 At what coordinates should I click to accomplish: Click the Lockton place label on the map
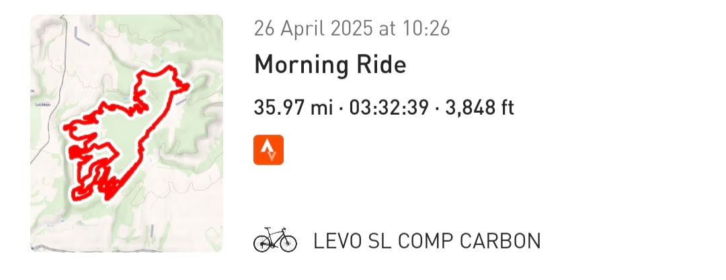(43, 105)
